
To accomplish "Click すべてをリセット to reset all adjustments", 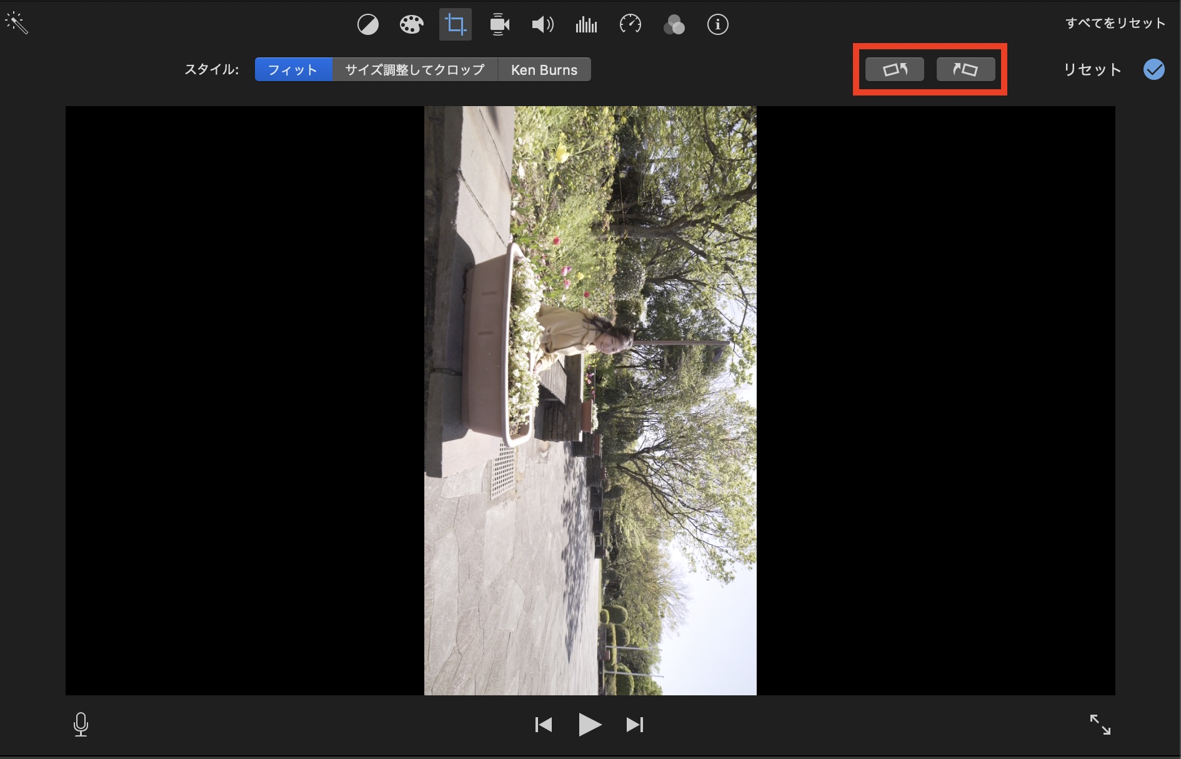I will (x=1115, y=23).
